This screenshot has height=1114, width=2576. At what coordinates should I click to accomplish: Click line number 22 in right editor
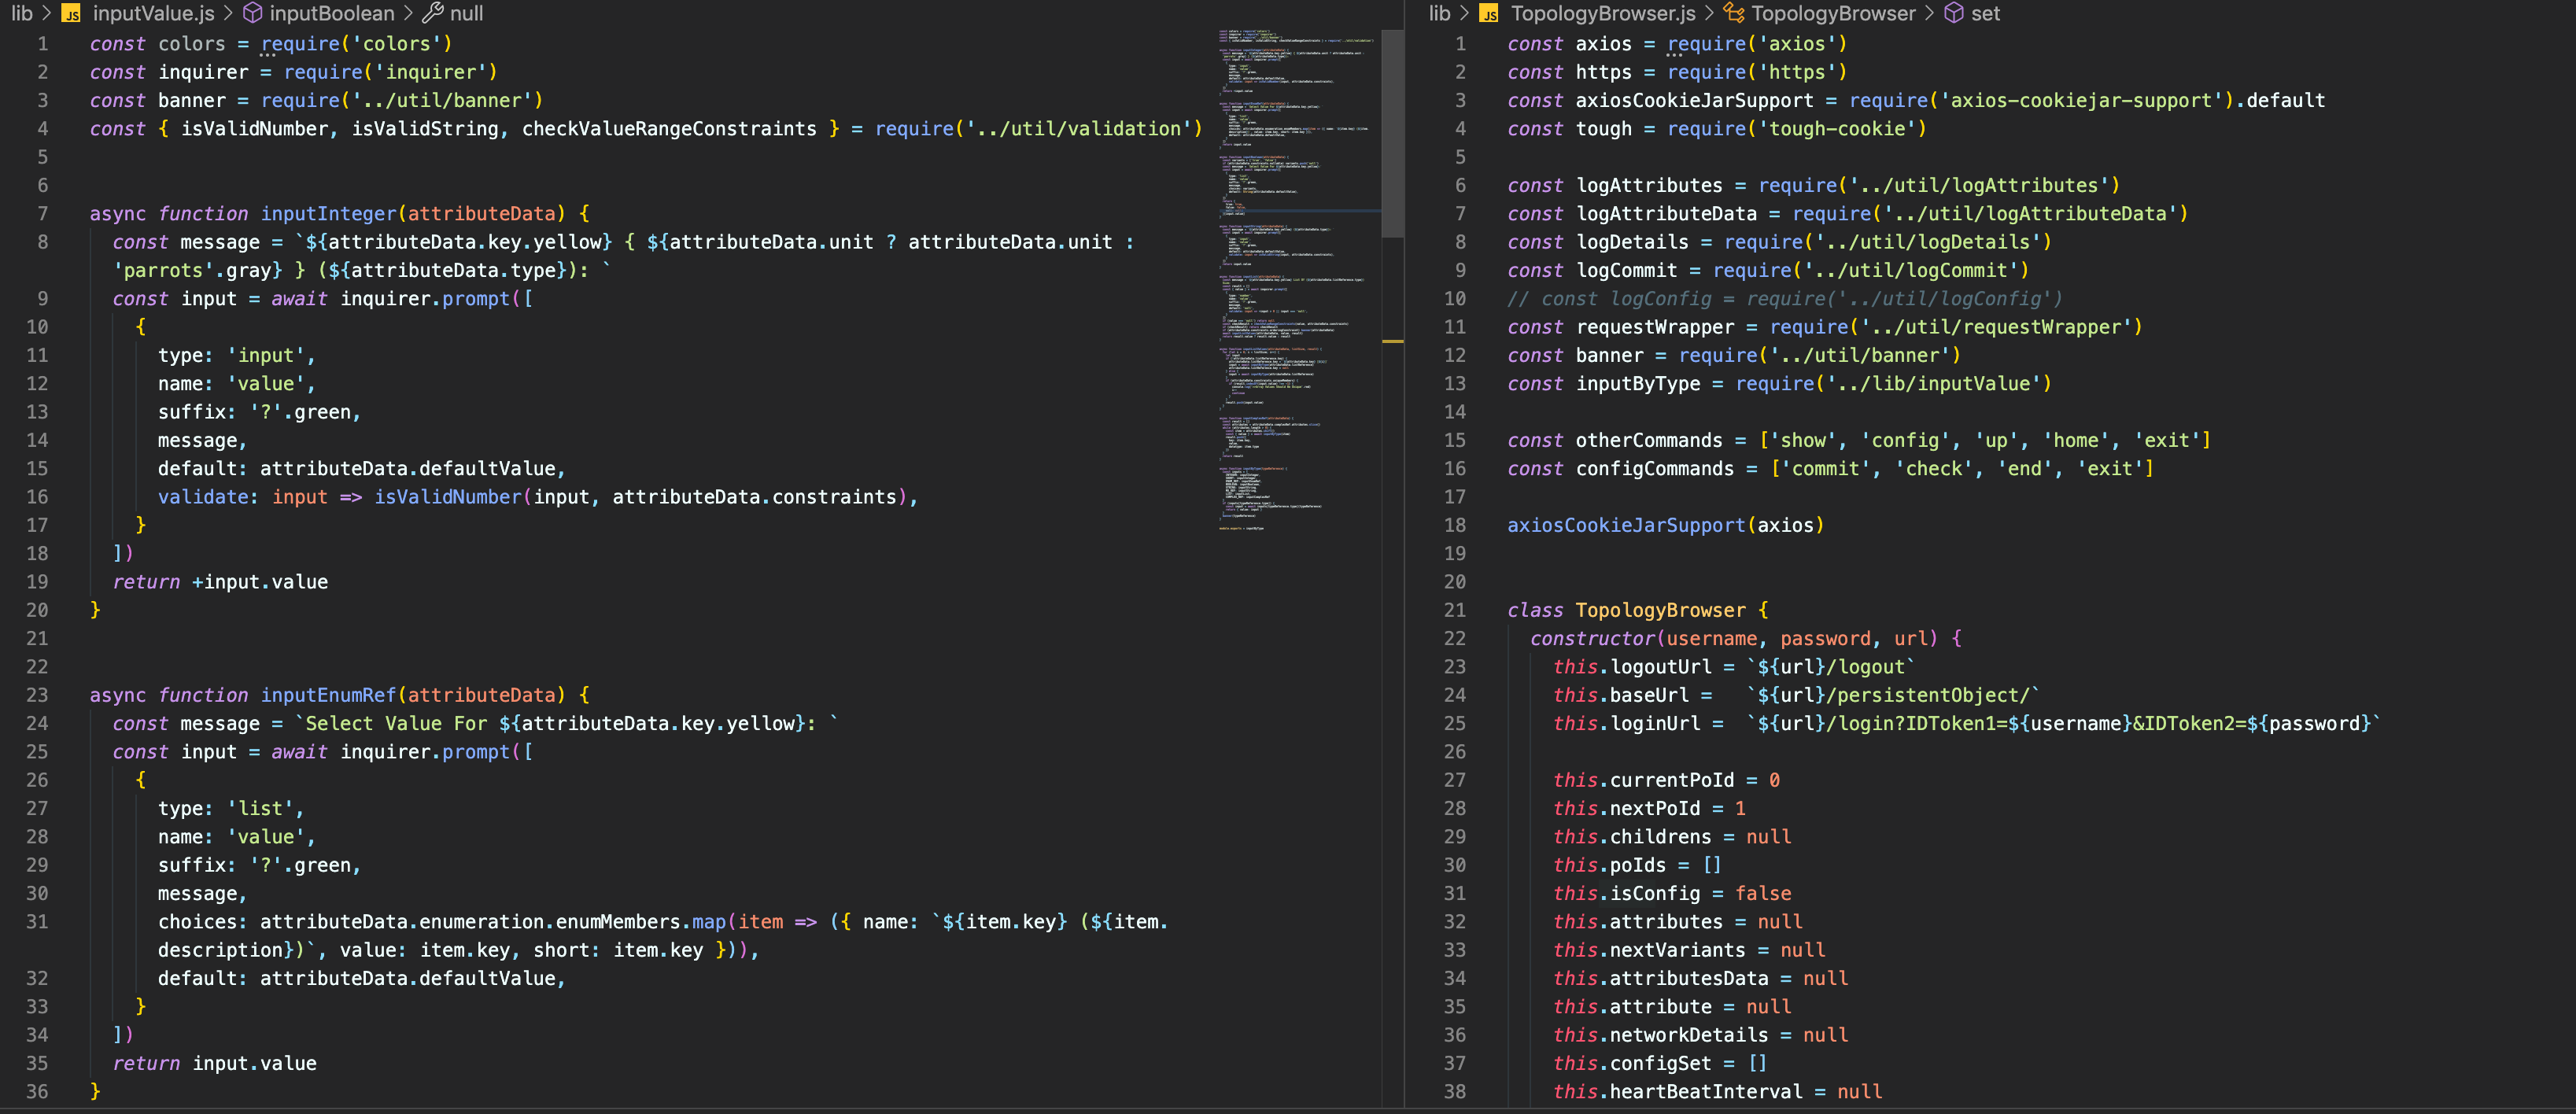click(x=1455, y=638)
